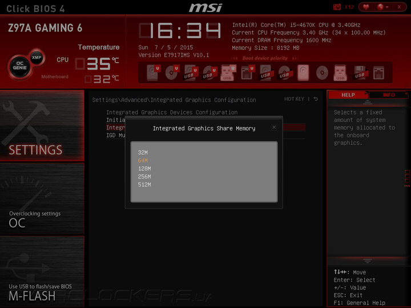Click the Current DRAM Frequency 1600 MHz line
This screenshot has width=411, height=308.
coord(281,40)
